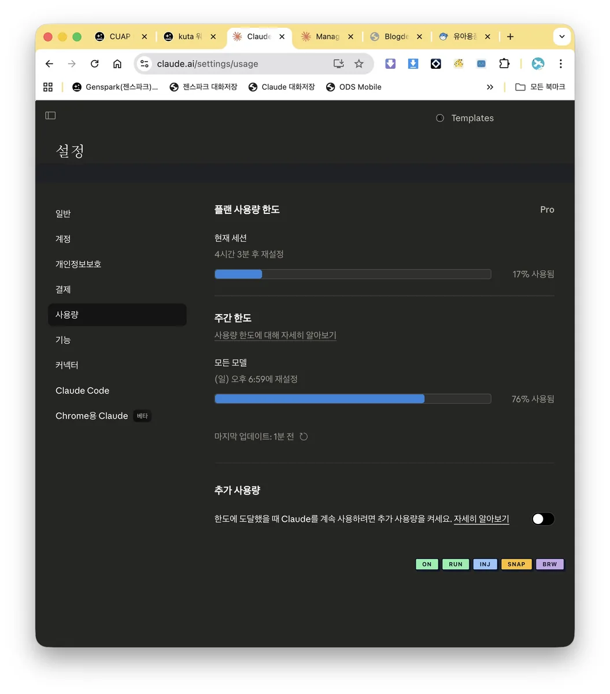Open the Genspark(젠스파크) bookmark
This screenshot has height=694, width=610.
pyautogui.click(x=115, y=87)
